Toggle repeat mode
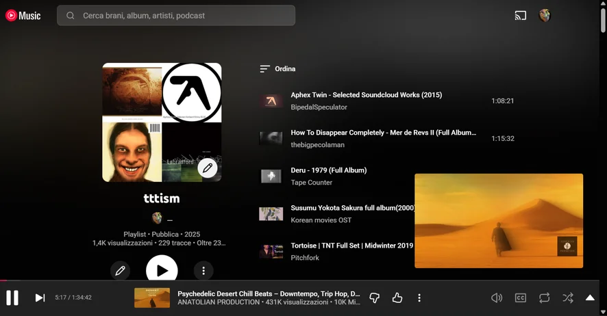This screenshot has height=316, width=607. [x=544, y=298]
